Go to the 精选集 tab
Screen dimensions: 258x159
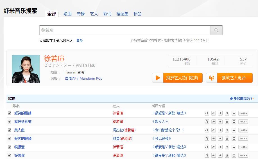pos(123,14)
